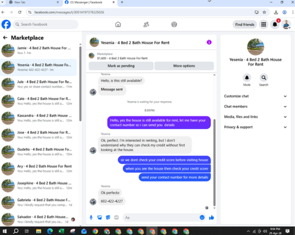
Task: Open Jose conversation in list
Action: point(38,135)
